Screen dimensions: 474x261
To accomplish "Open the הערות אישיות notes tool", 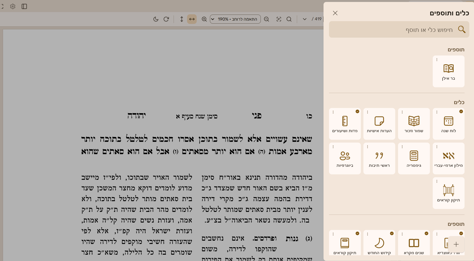I will [379, 124].
